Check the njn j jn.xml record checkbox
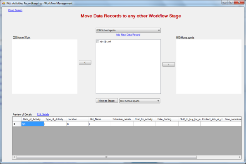 point(97,41)
